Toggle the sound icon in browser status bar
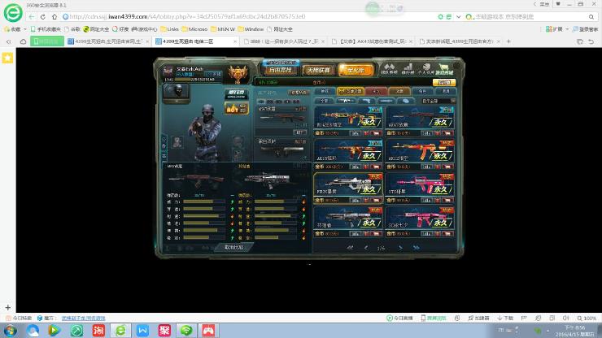Image resolution: width=602 pixels, height=338 pixels. click(565, 318)
